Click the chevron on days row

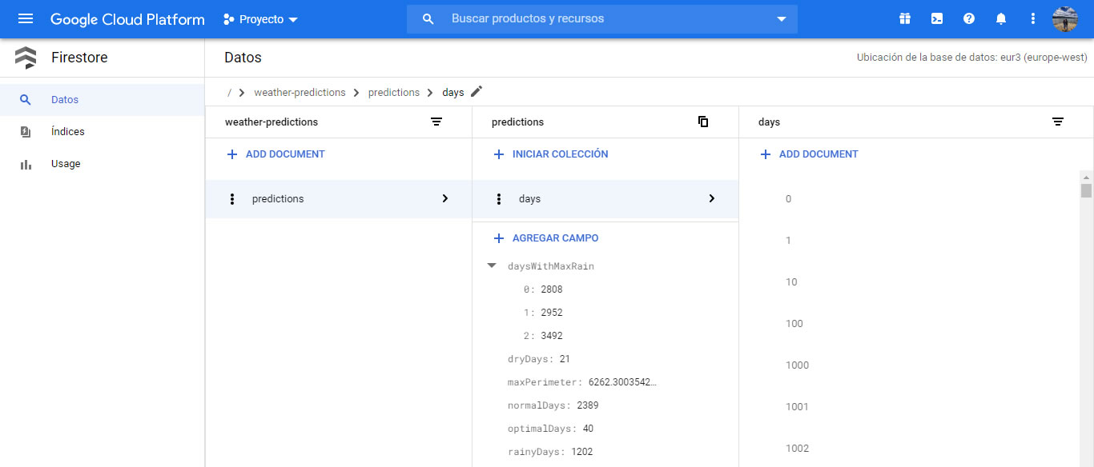(712, 198)
